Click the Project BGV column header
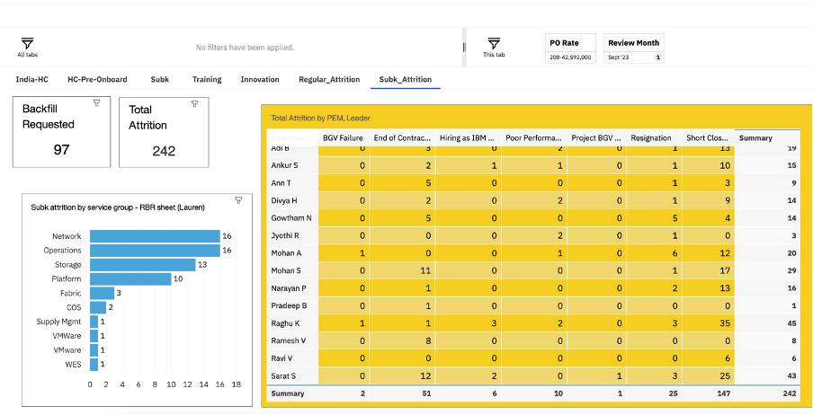This screenshot has height=415, width=813. coord(595,137)
